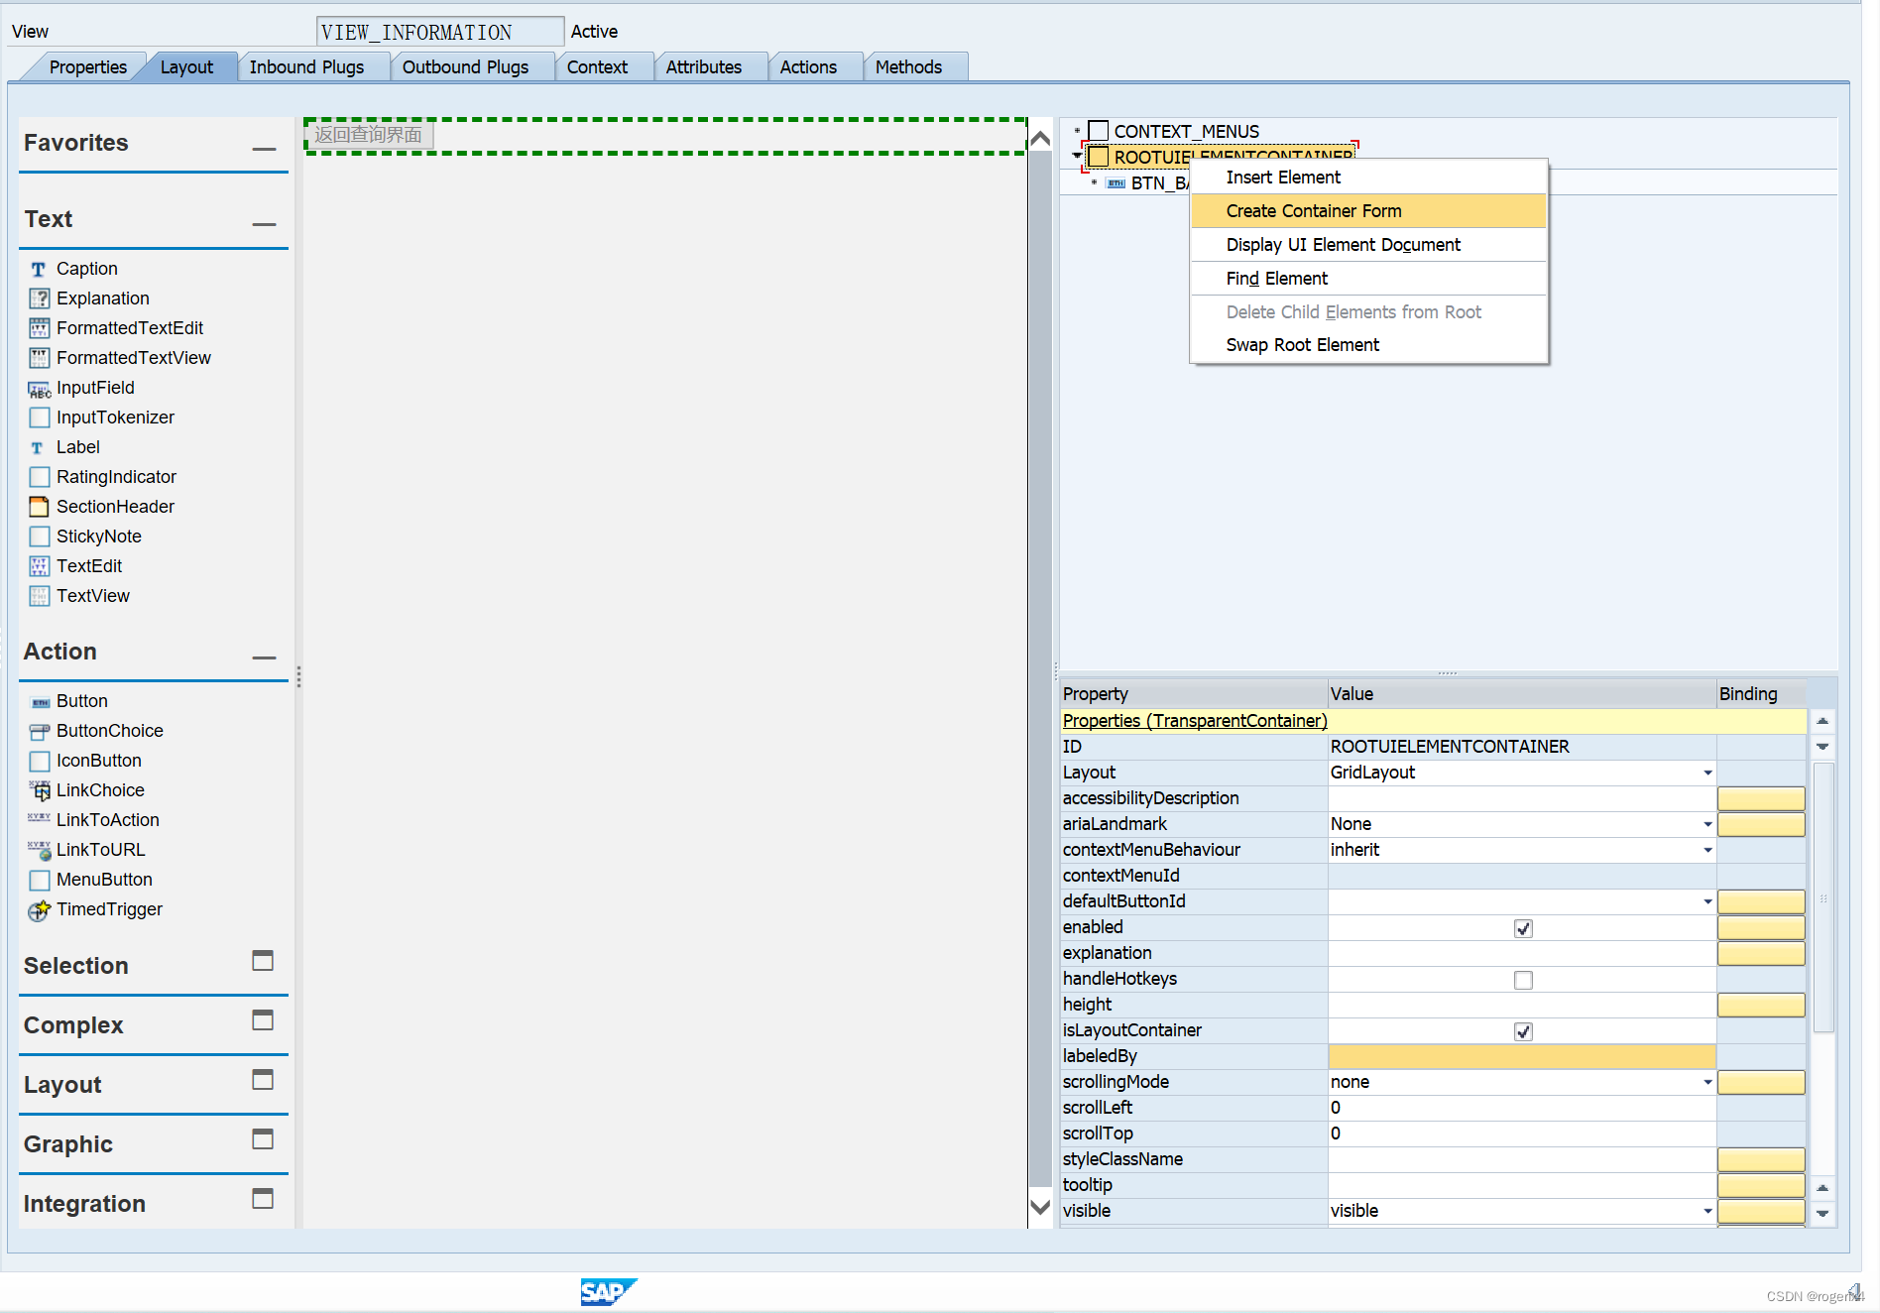Screen dimensions: 1880x1313
Task: Select the TextView element icon
Action: point(39,596)
